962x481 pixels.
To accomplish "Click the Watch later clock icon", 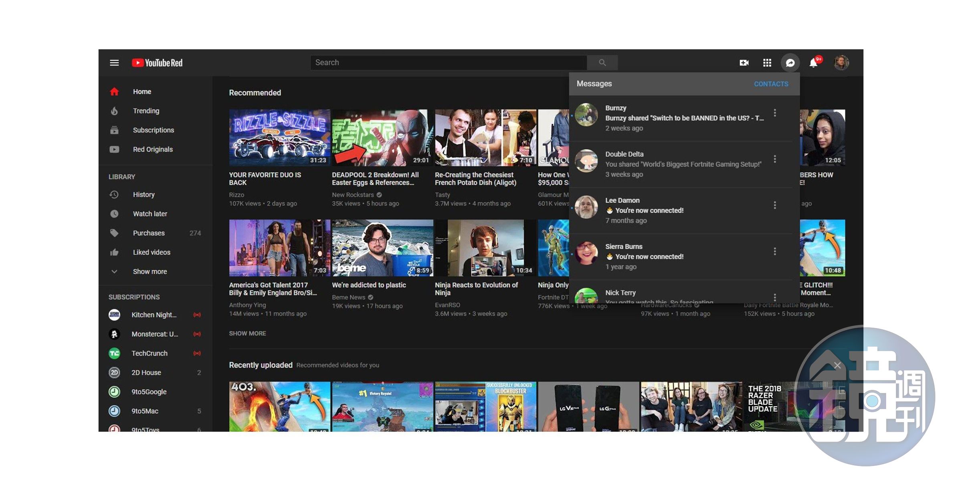I will (x=114, y=214).
